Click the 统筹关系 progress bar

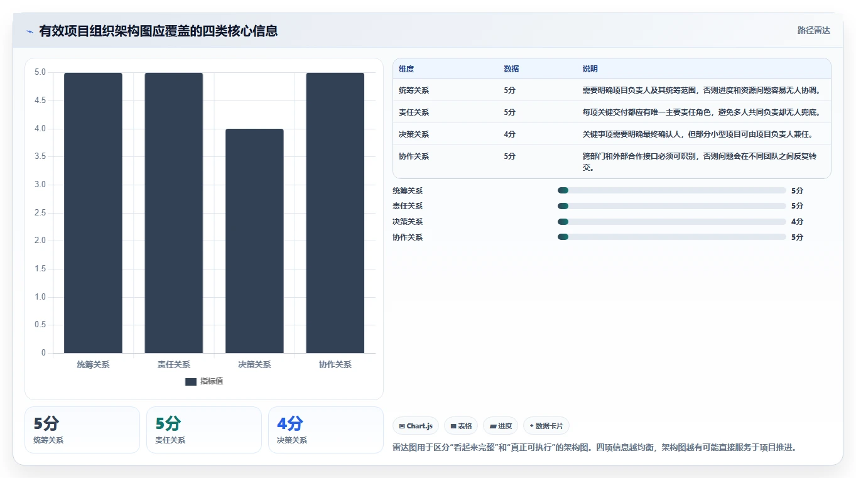tap(671, 190)
